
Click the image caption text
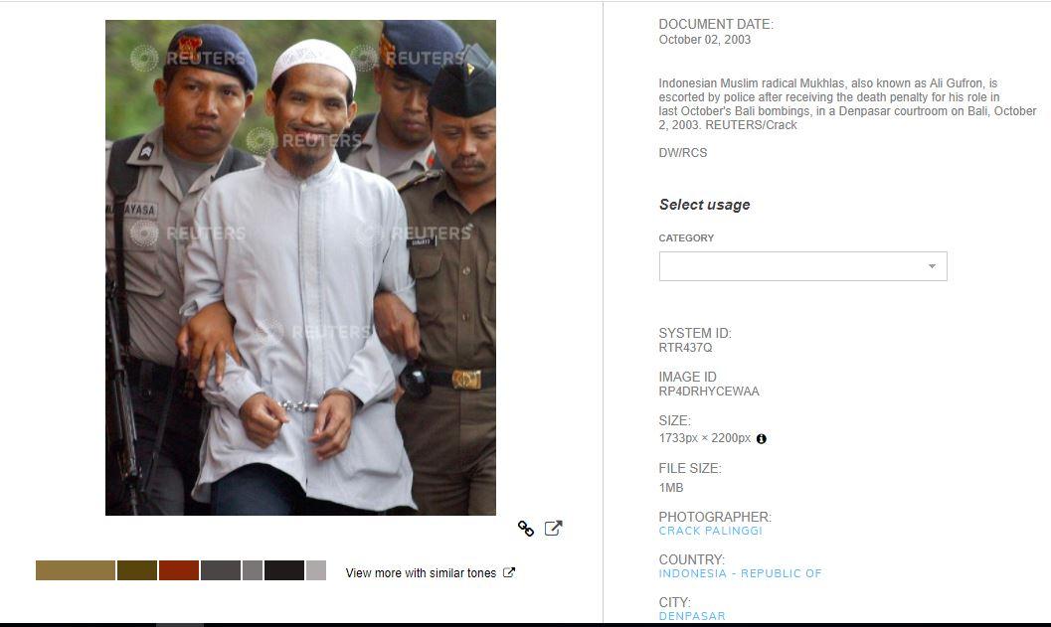[x=847, y=103]
